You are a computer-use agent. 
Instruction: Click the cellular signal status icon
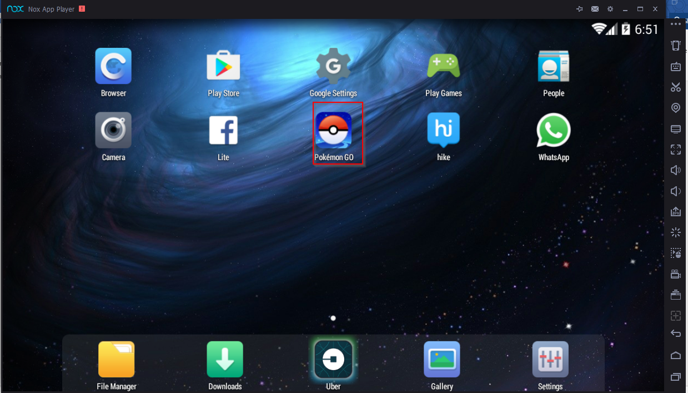(612, 29)
